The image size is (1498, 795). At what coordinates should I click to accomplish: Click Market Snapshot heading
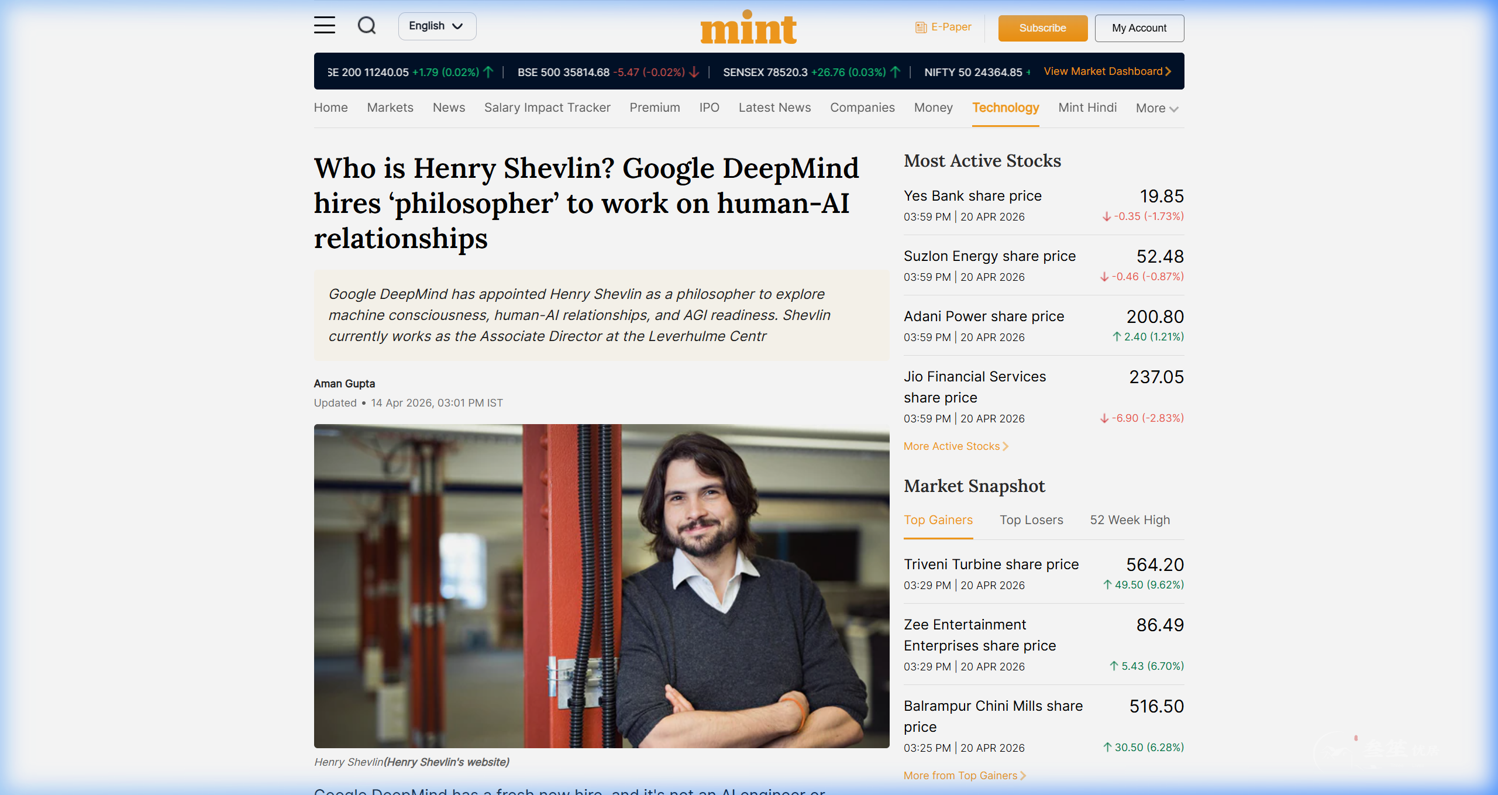(974, 486)
